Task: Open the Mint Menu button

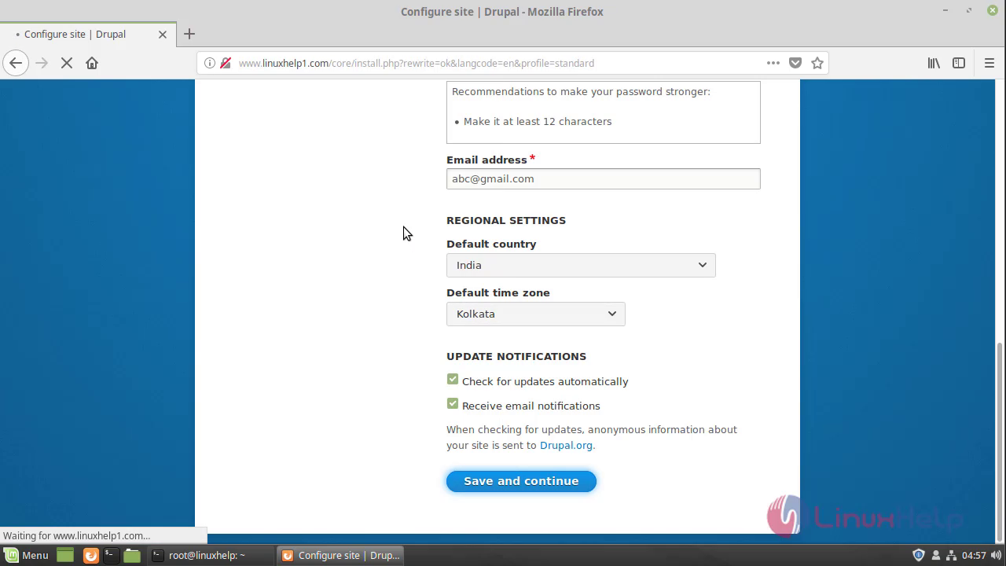Action: 27,555
